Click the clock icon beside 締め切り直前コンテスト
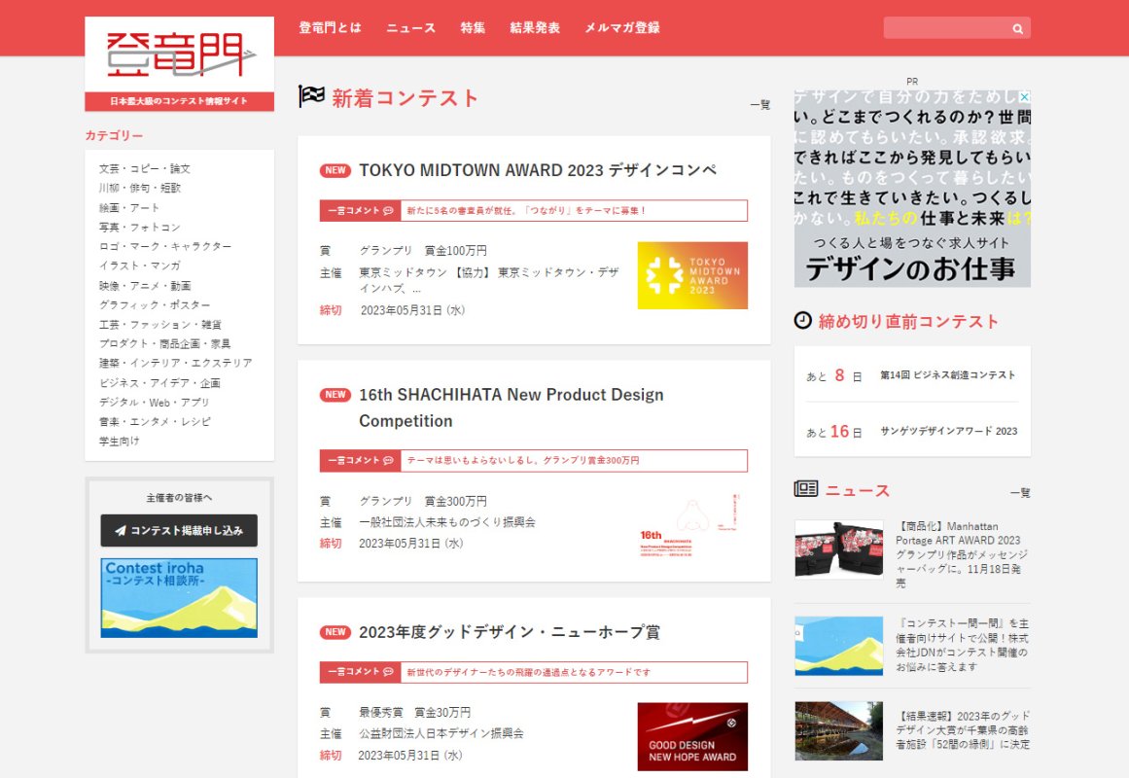The image size is (1129, 778). click(x=803, y=321)
